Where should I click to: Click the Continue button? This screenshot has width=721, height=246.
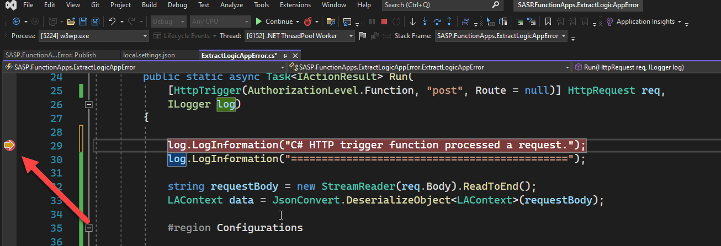tap(274, 22)
